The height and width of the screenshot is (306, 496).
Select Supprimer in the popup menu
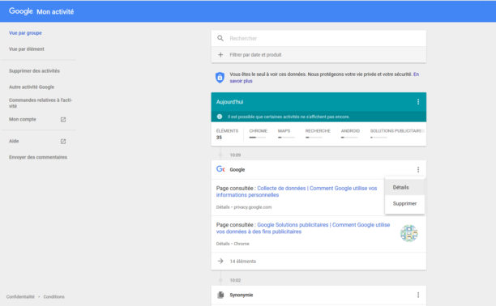click(x=404, y=203)
